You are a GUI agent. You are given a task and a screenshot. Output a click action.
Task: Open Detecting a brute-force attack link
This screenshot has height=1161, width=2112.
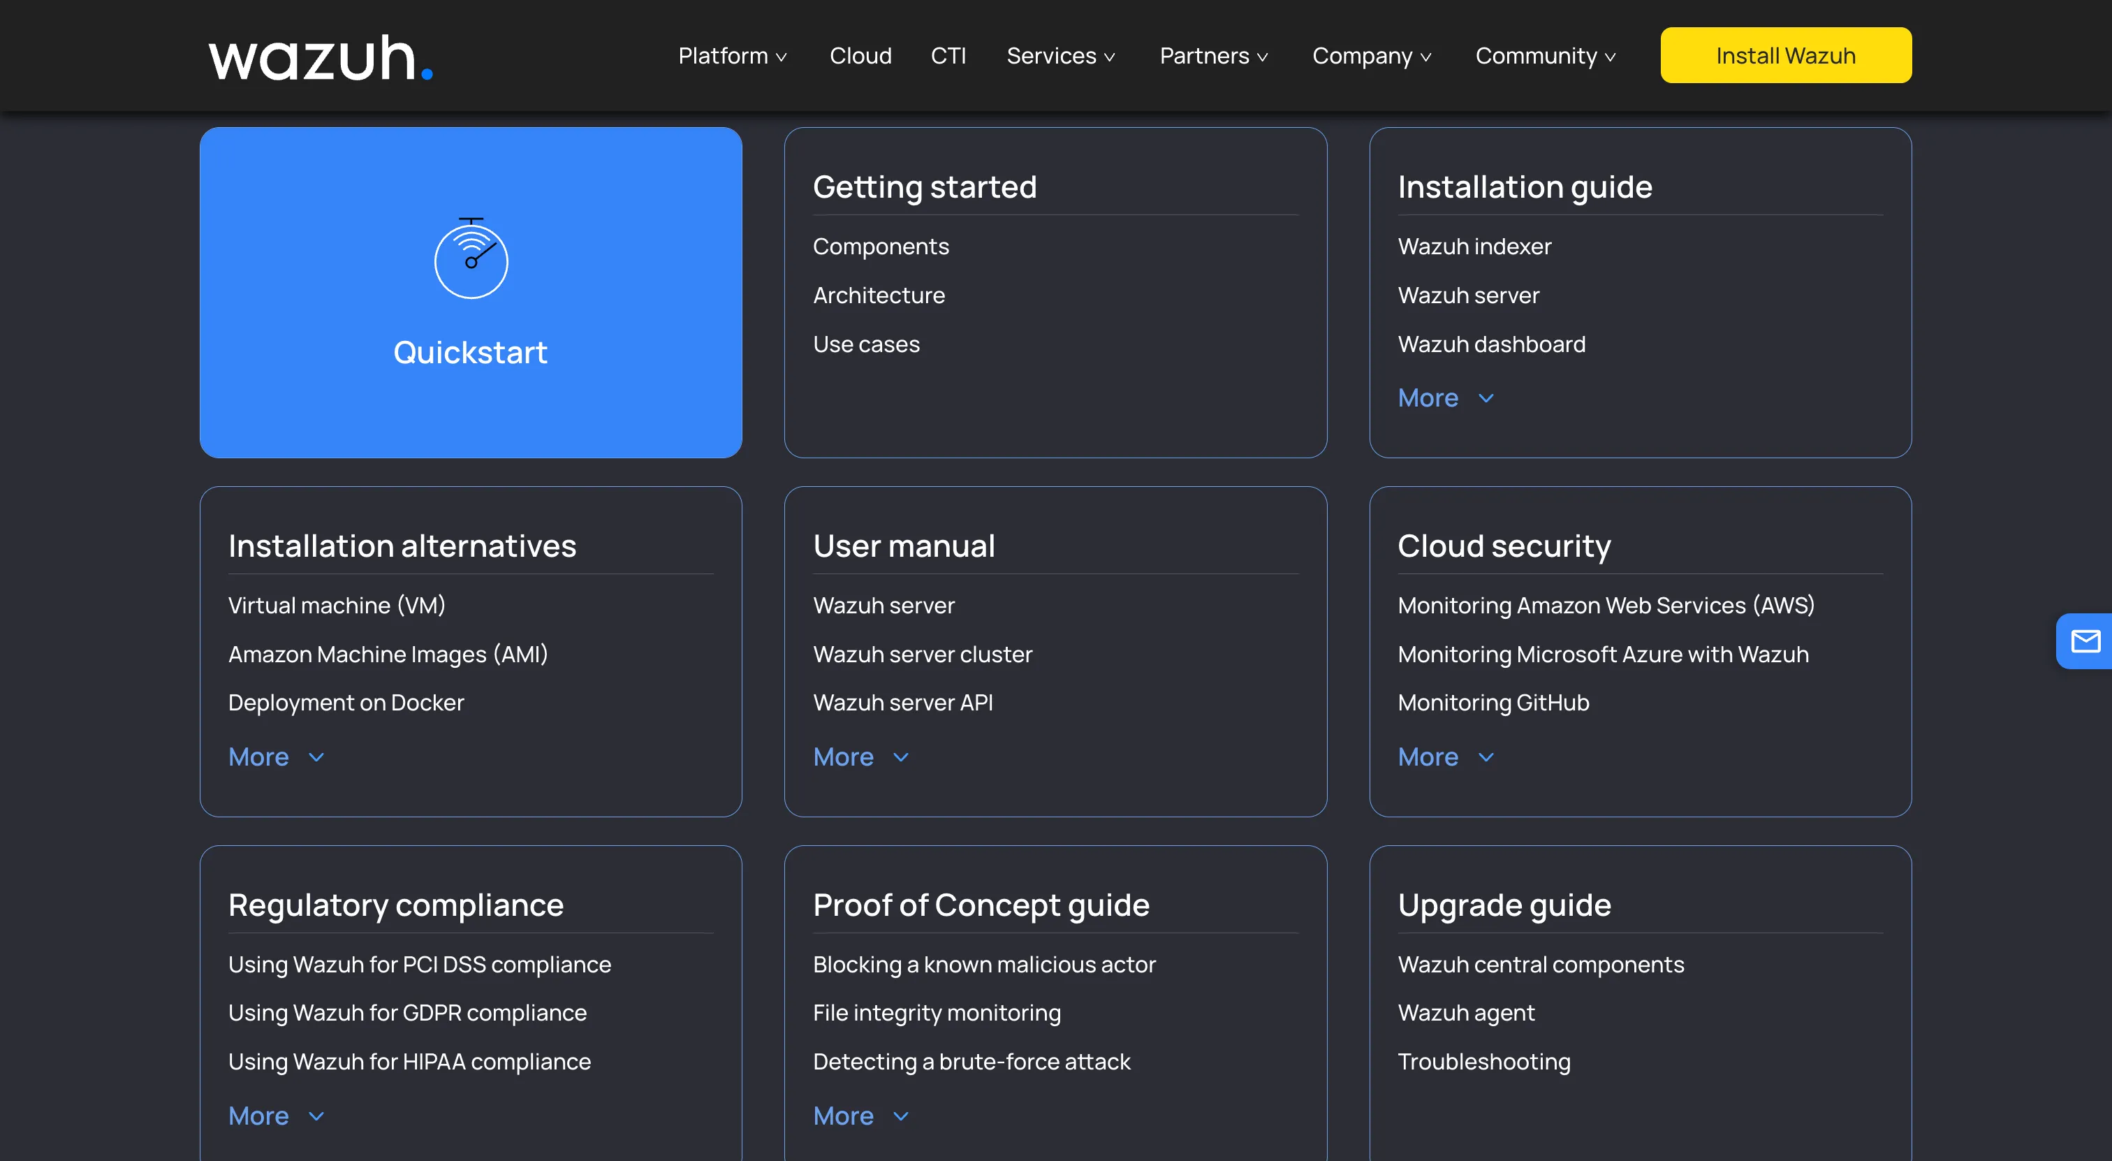[971, 1063]
